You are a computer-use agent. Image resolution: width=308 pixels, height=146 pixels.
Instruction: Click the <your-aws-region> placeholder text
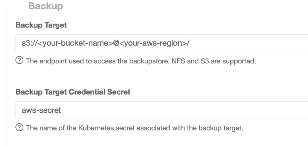[x=153, y=43]
